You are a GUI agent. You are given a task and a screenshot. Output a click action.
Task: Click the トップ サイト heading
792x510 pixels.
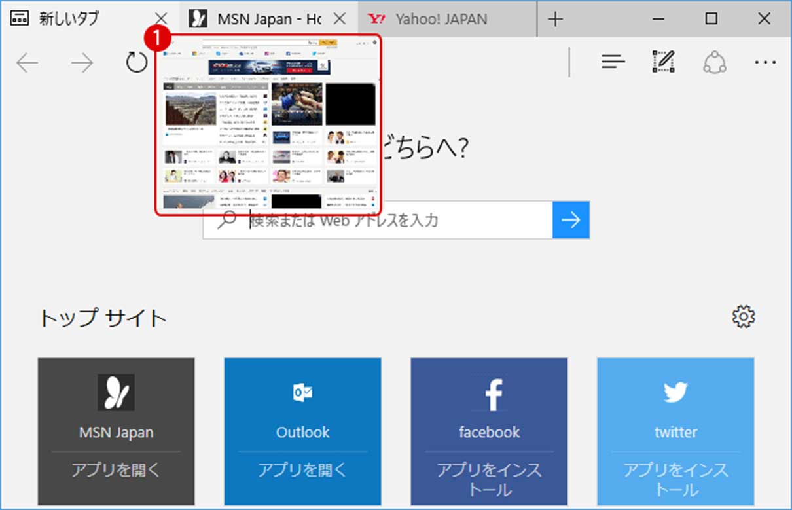coord(103,318)
